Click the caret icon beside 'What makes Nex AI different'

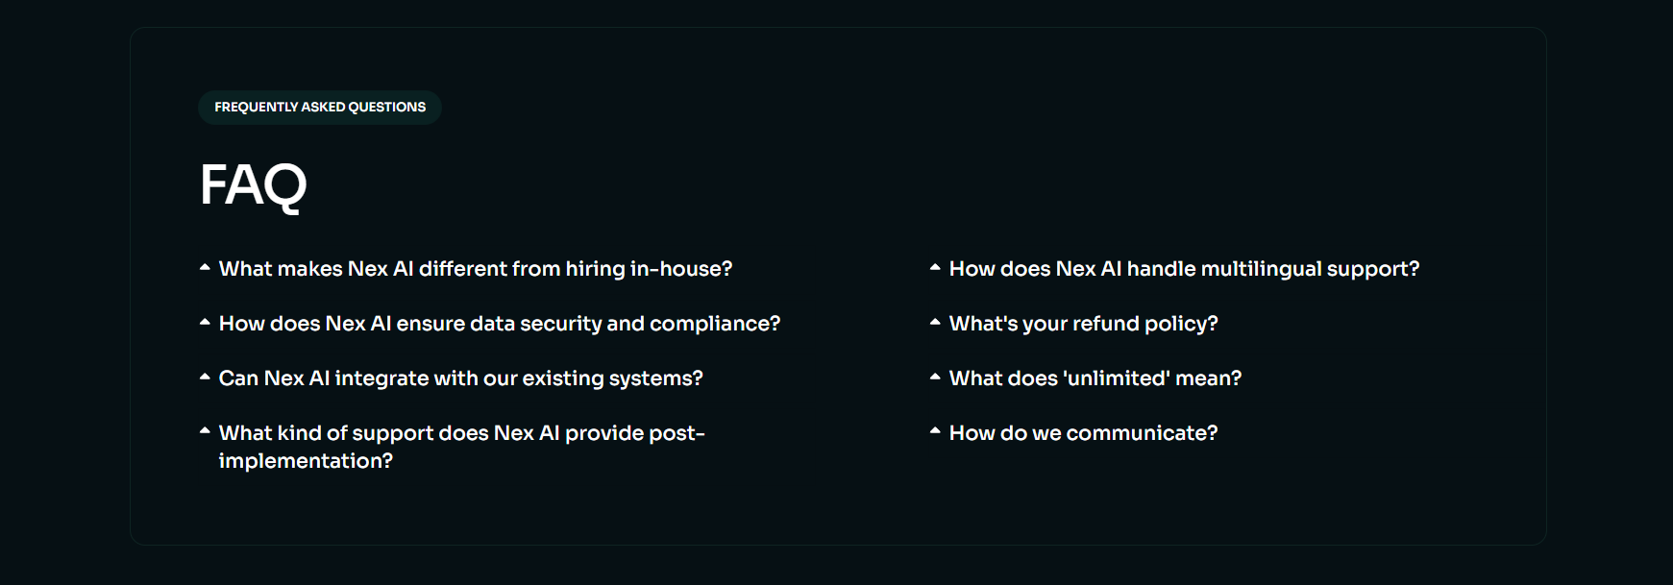click(x=205, y=268)
